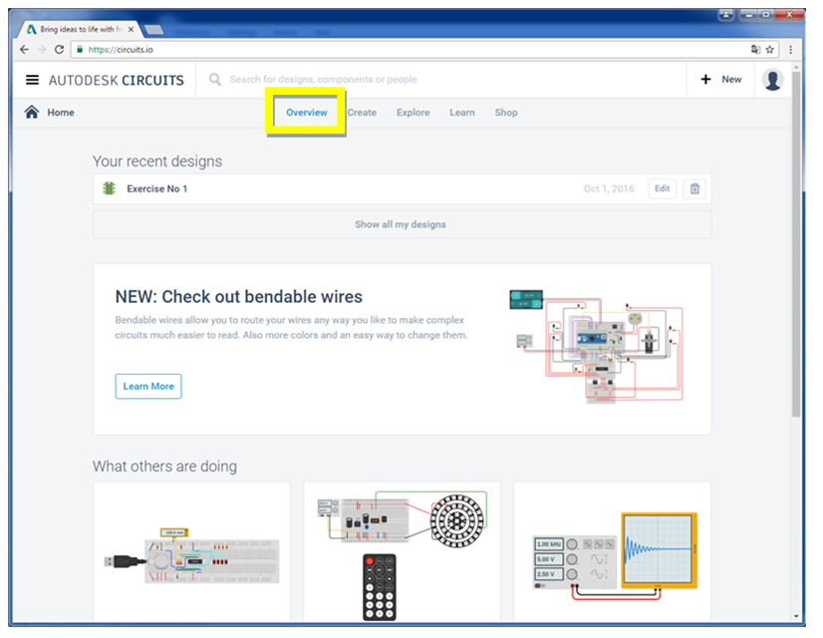
Task: Click the scrollbar down arrow
Action: (x=796, y=616)
